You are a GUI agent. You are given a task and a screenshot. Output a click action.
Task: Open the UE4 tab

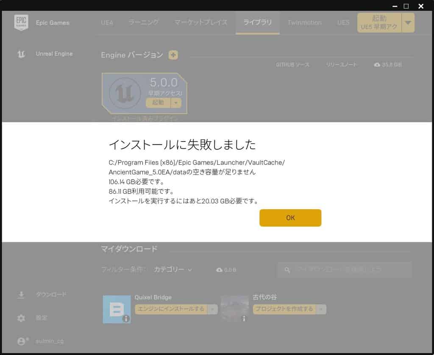[107, 22]
